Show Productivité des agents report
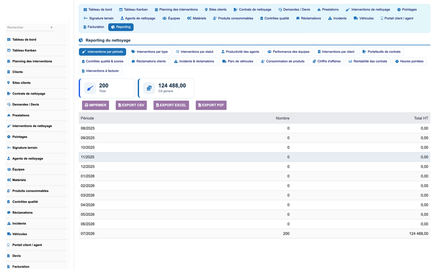This screenshot has height=269, width=435. point(240,52)
